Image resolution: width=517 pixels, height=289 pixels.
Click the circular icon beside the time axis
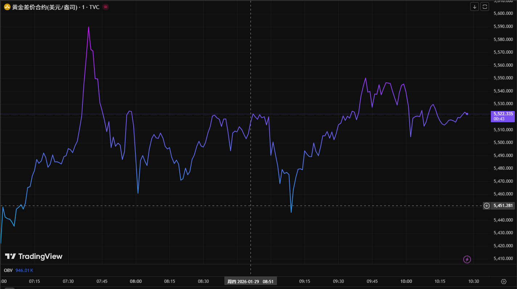[503, 281]
